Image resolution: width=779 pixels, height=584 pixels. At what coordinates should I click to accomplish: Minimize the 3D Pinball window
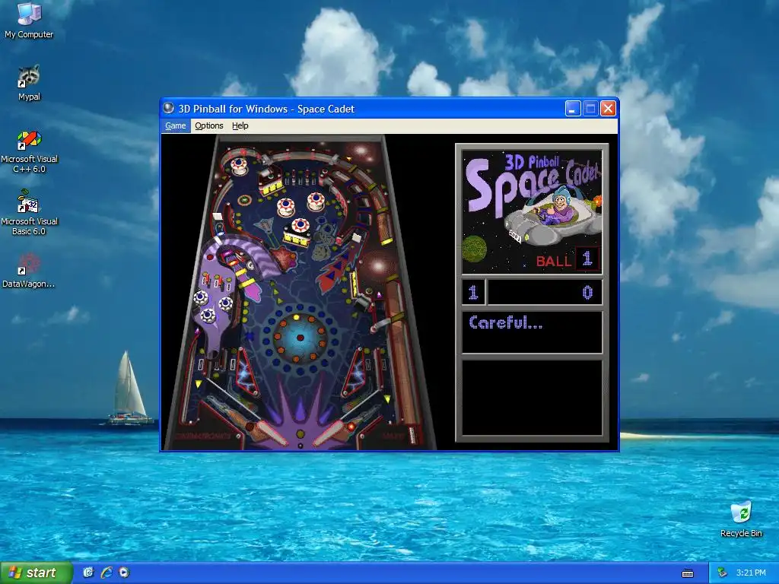click(573, 108)
